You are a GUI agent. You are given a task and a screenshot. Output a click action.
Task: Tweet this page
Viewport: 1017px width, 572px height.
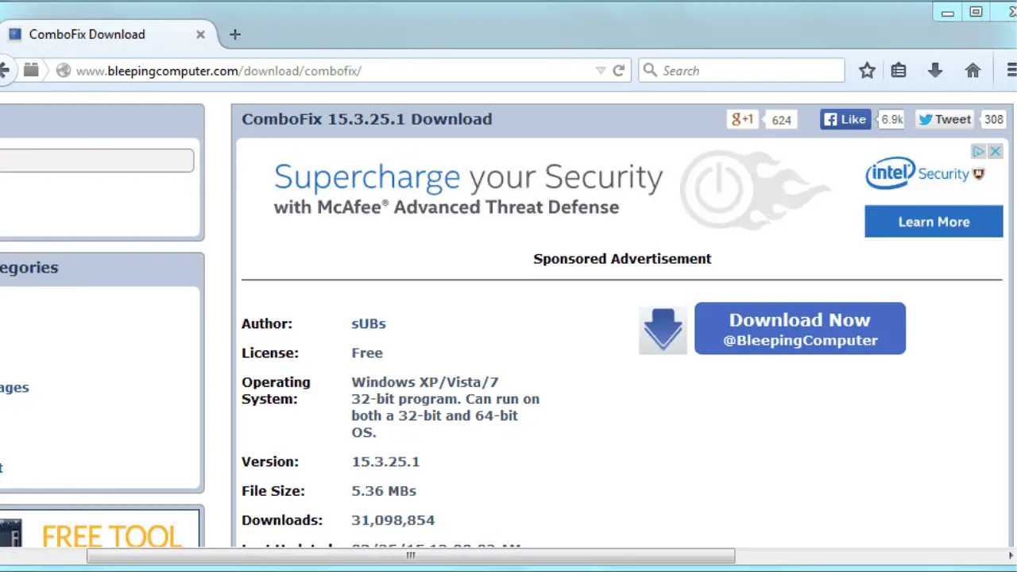point(945,119)
